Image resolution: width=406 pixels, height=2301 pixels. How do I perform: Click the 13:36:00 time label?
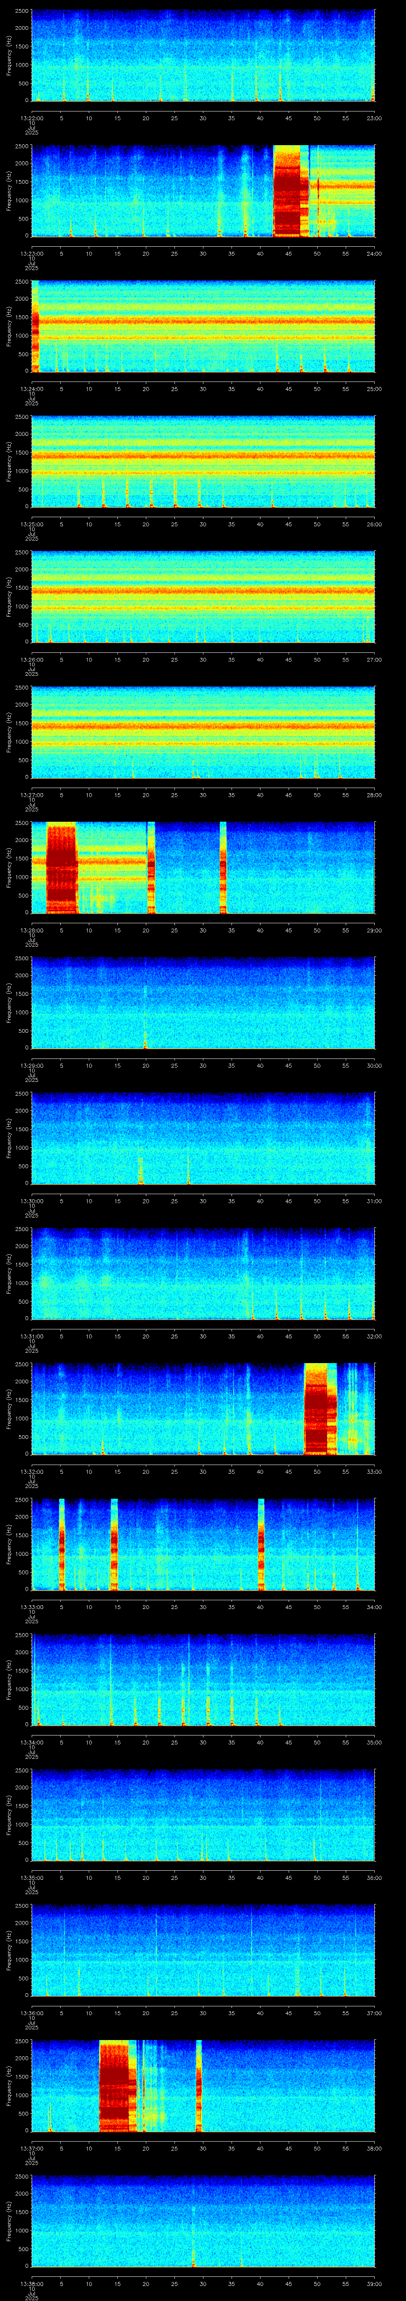tap(31, 2013)
